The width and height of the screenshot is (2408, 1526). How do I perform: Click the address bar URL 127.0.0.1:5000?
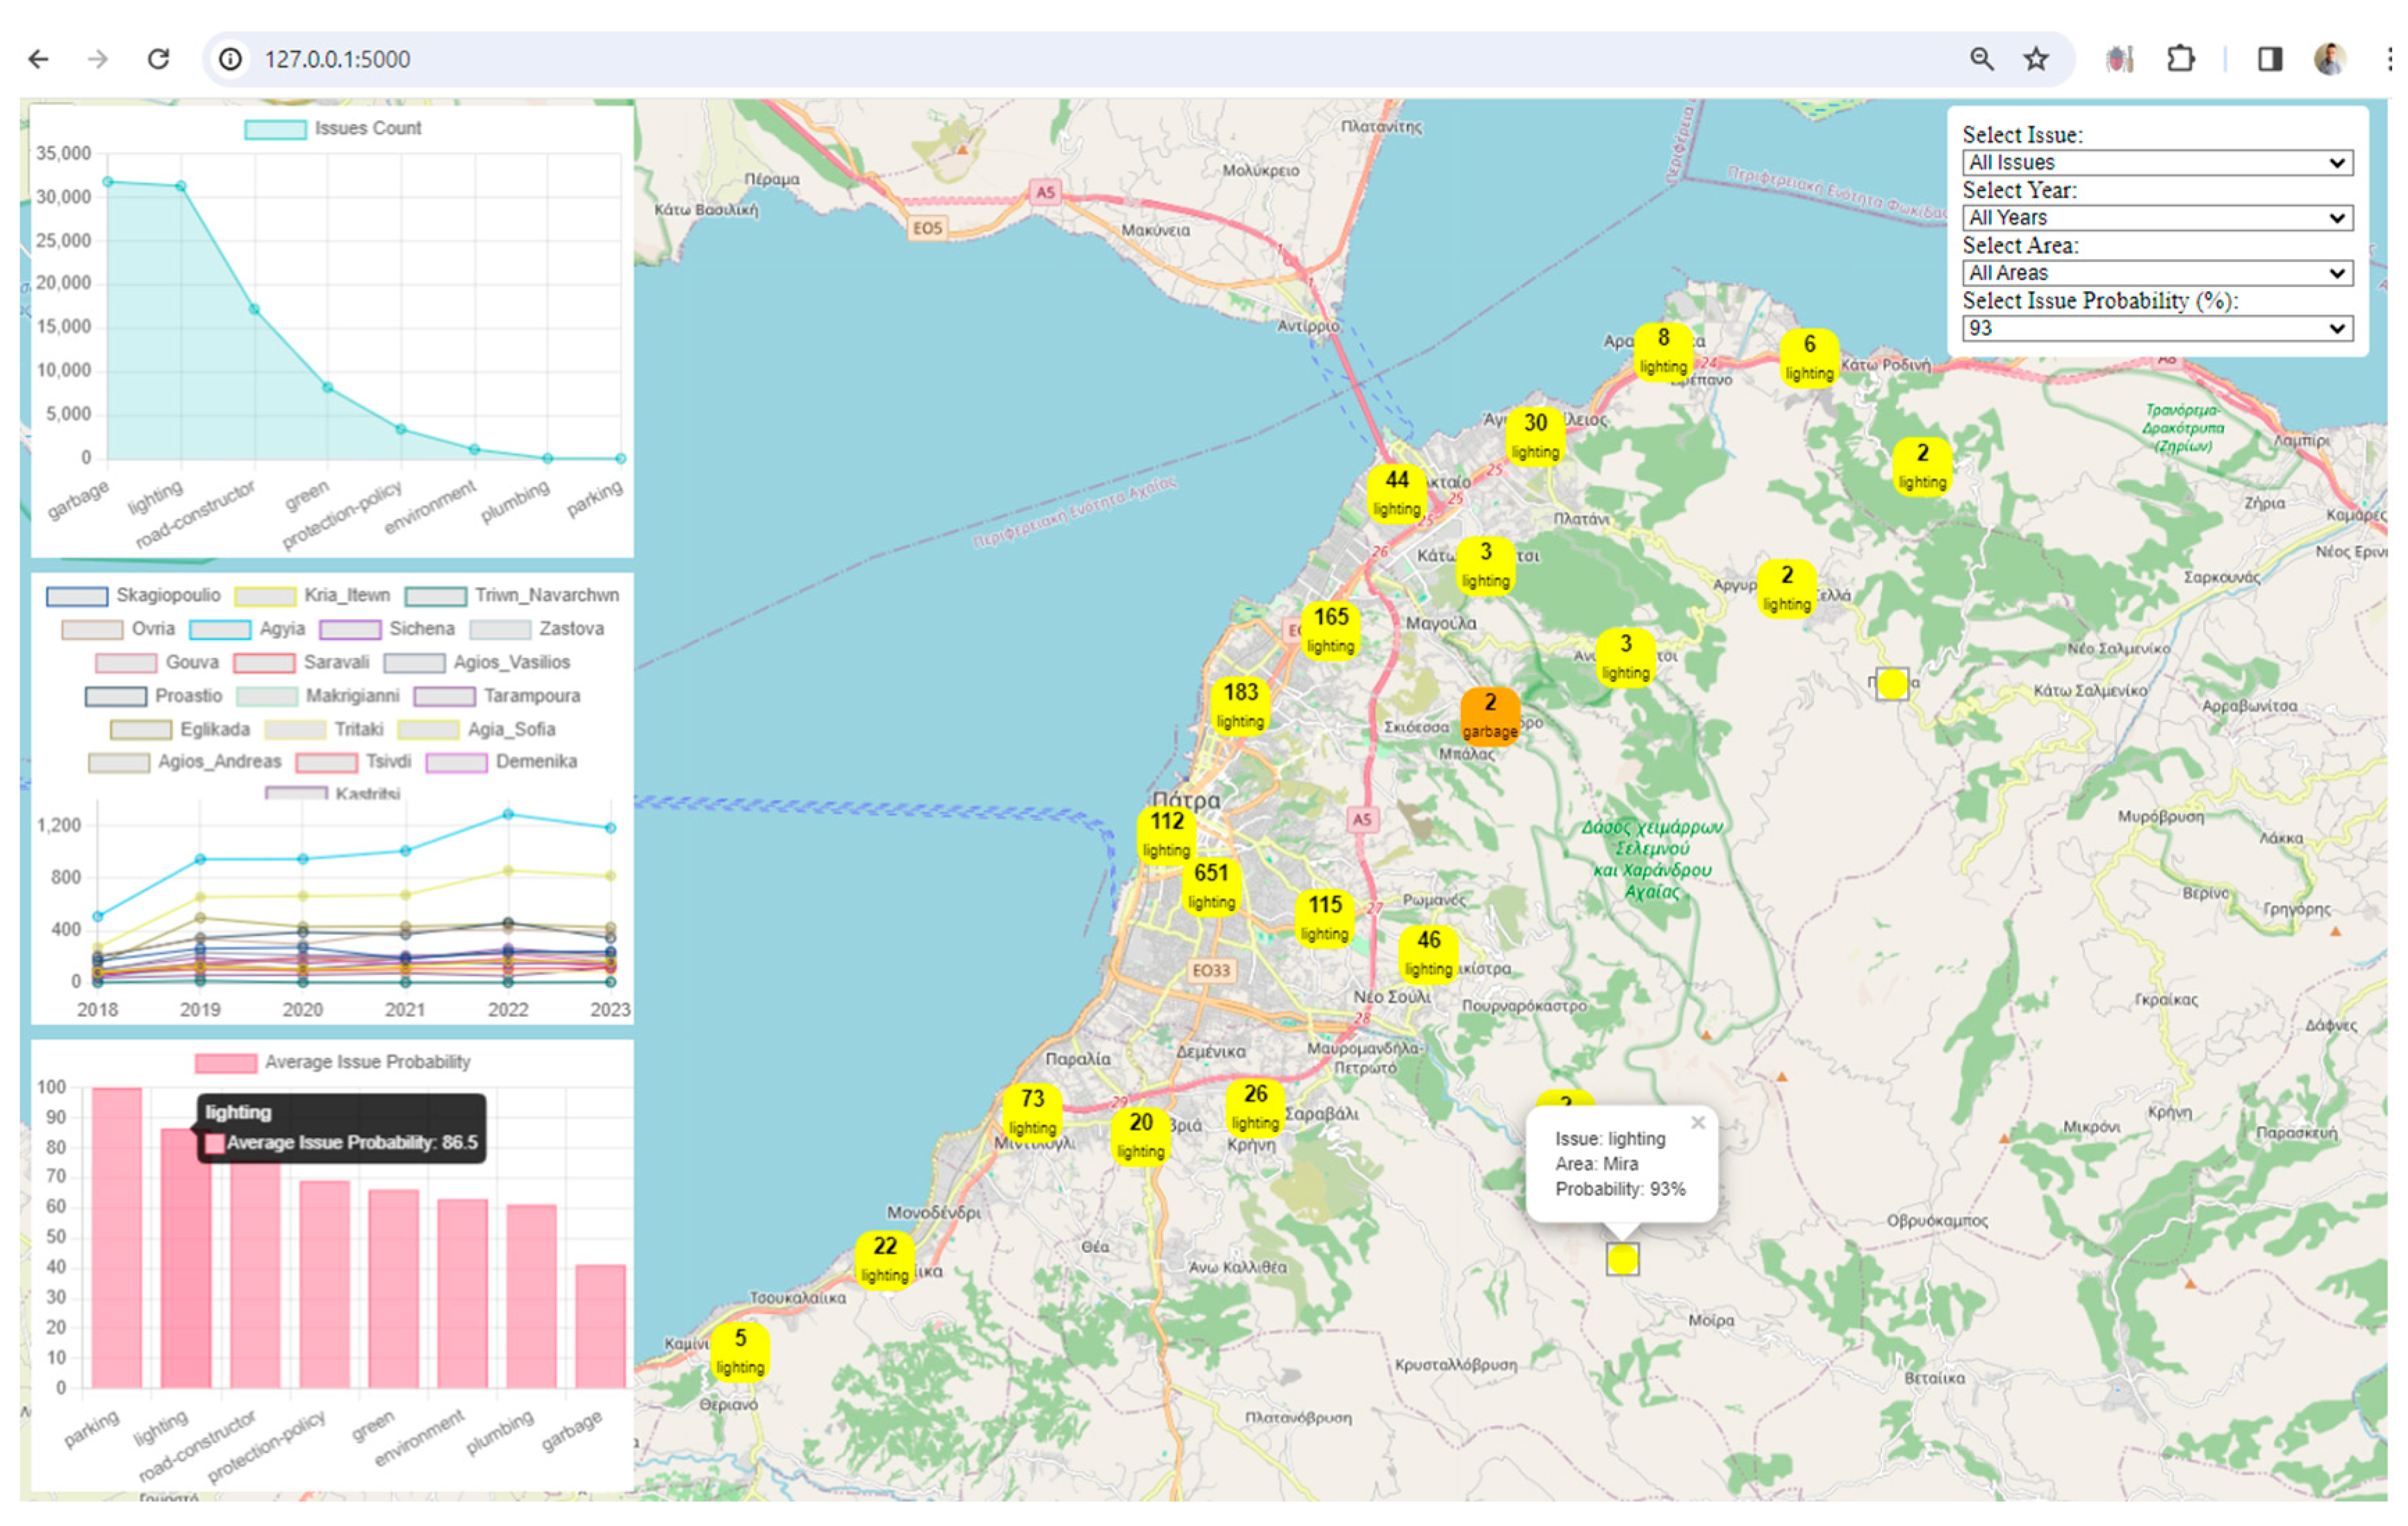pyautogui.click(x=337, y=59)
